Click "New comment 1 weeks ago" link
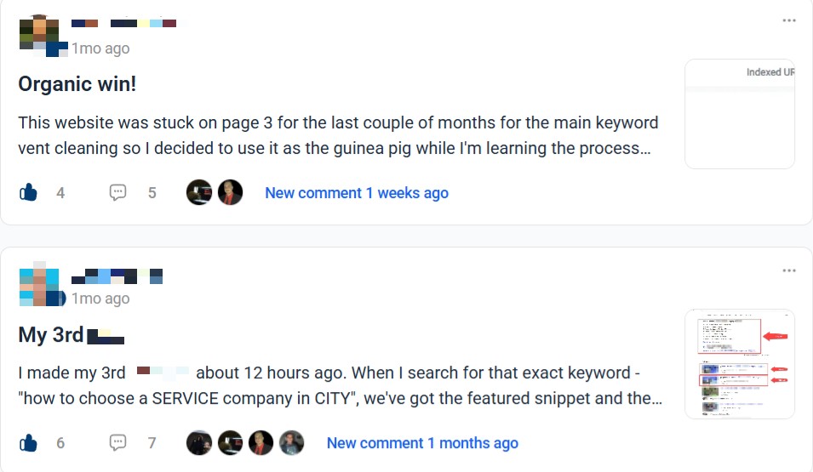 (x=356, y=193)
